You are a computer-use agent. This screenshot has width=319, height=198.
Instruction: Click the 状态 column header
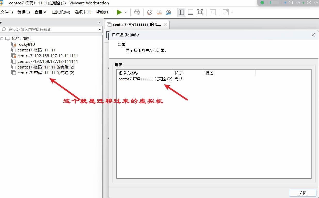point(188,73)
